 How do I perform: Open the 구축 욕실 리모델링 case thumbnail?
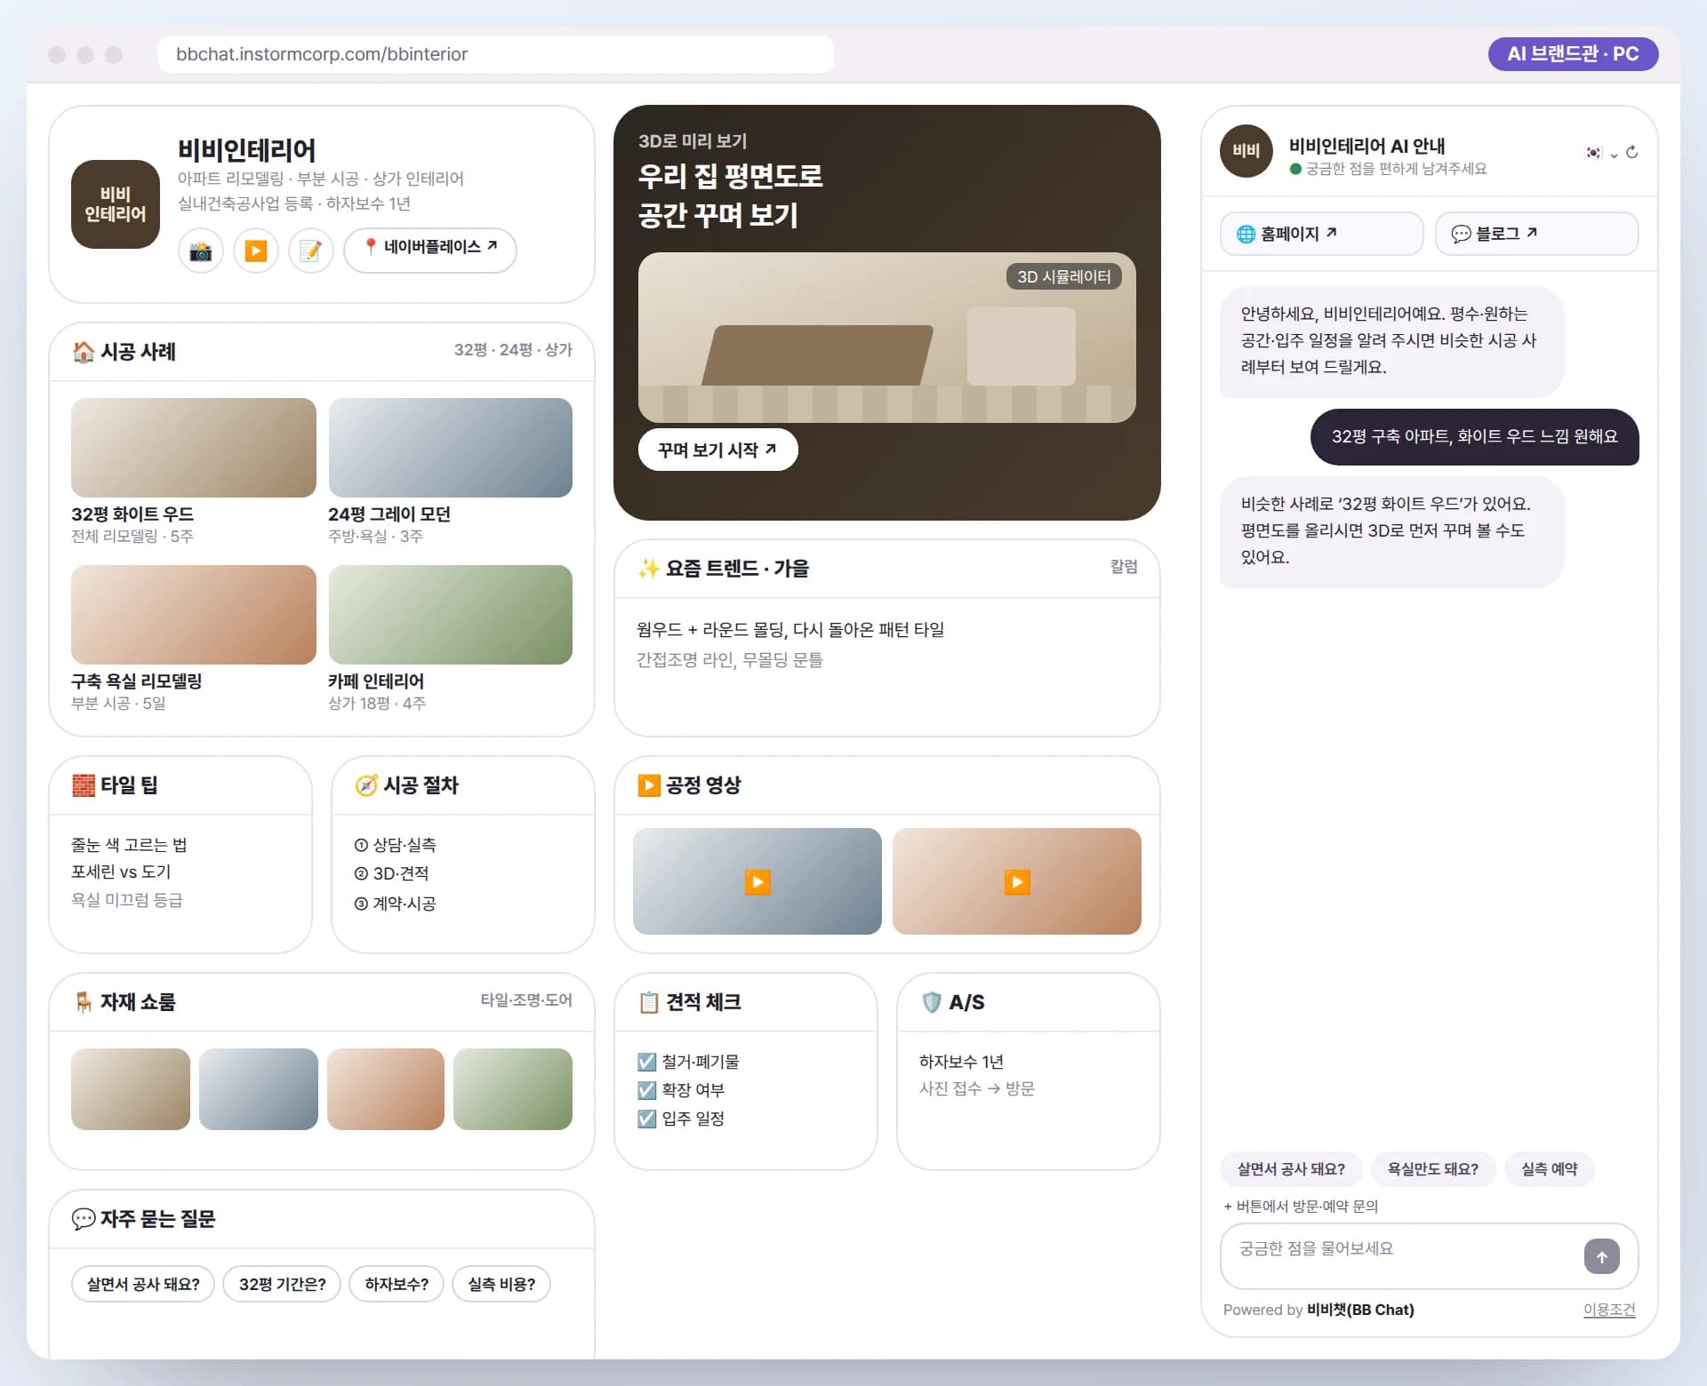194,615
